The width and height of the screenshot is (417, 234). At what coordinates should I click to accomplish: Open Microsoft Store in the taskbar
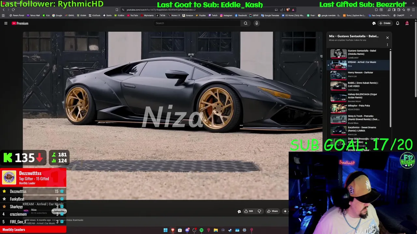180,230
